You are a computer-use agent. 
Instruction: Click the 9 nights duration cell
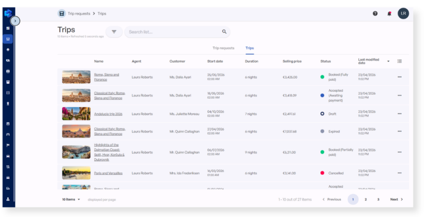(x=251, y=152)
